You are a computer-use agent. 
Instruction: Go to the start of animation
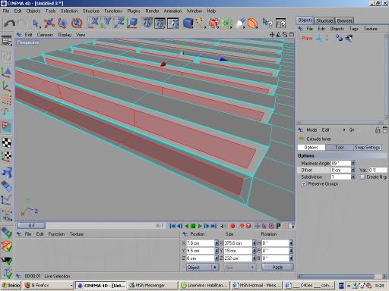pyautogui.click(x=172, y=226)
